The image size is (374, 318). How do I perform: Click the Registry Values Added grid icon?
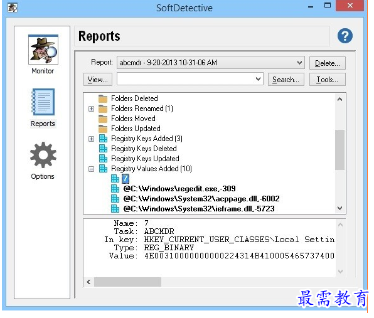click(x=103, y=169)
